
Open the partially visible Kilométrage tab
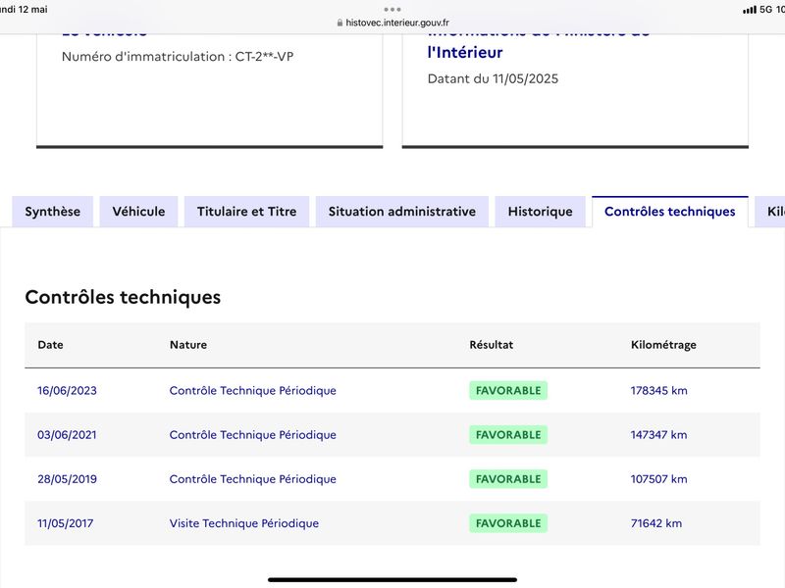tap(770, 212)
